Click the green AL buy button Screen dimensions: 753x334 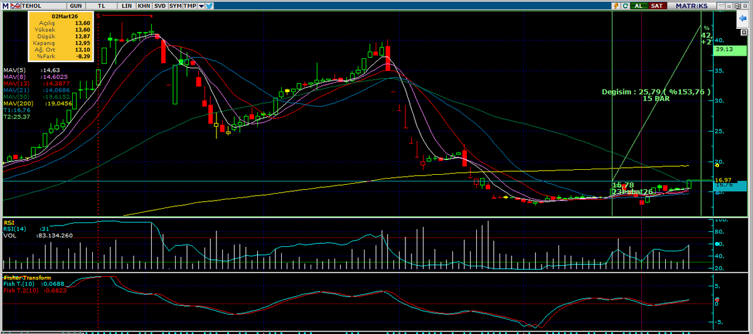tap(639, 6)
